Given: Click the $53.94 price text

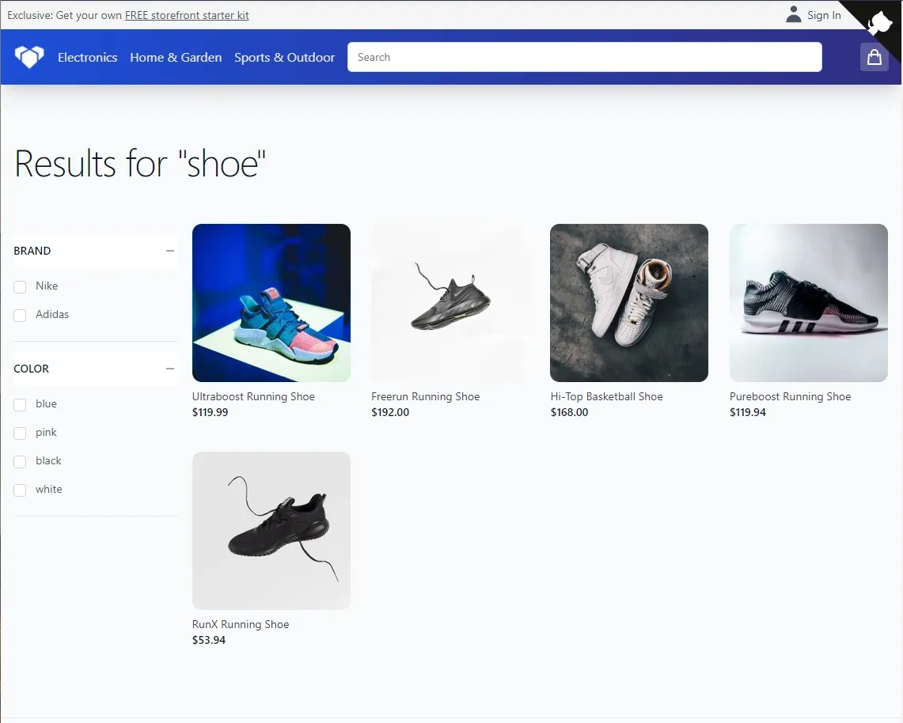Looking at the screenshot, I should (x=209, y=640).
